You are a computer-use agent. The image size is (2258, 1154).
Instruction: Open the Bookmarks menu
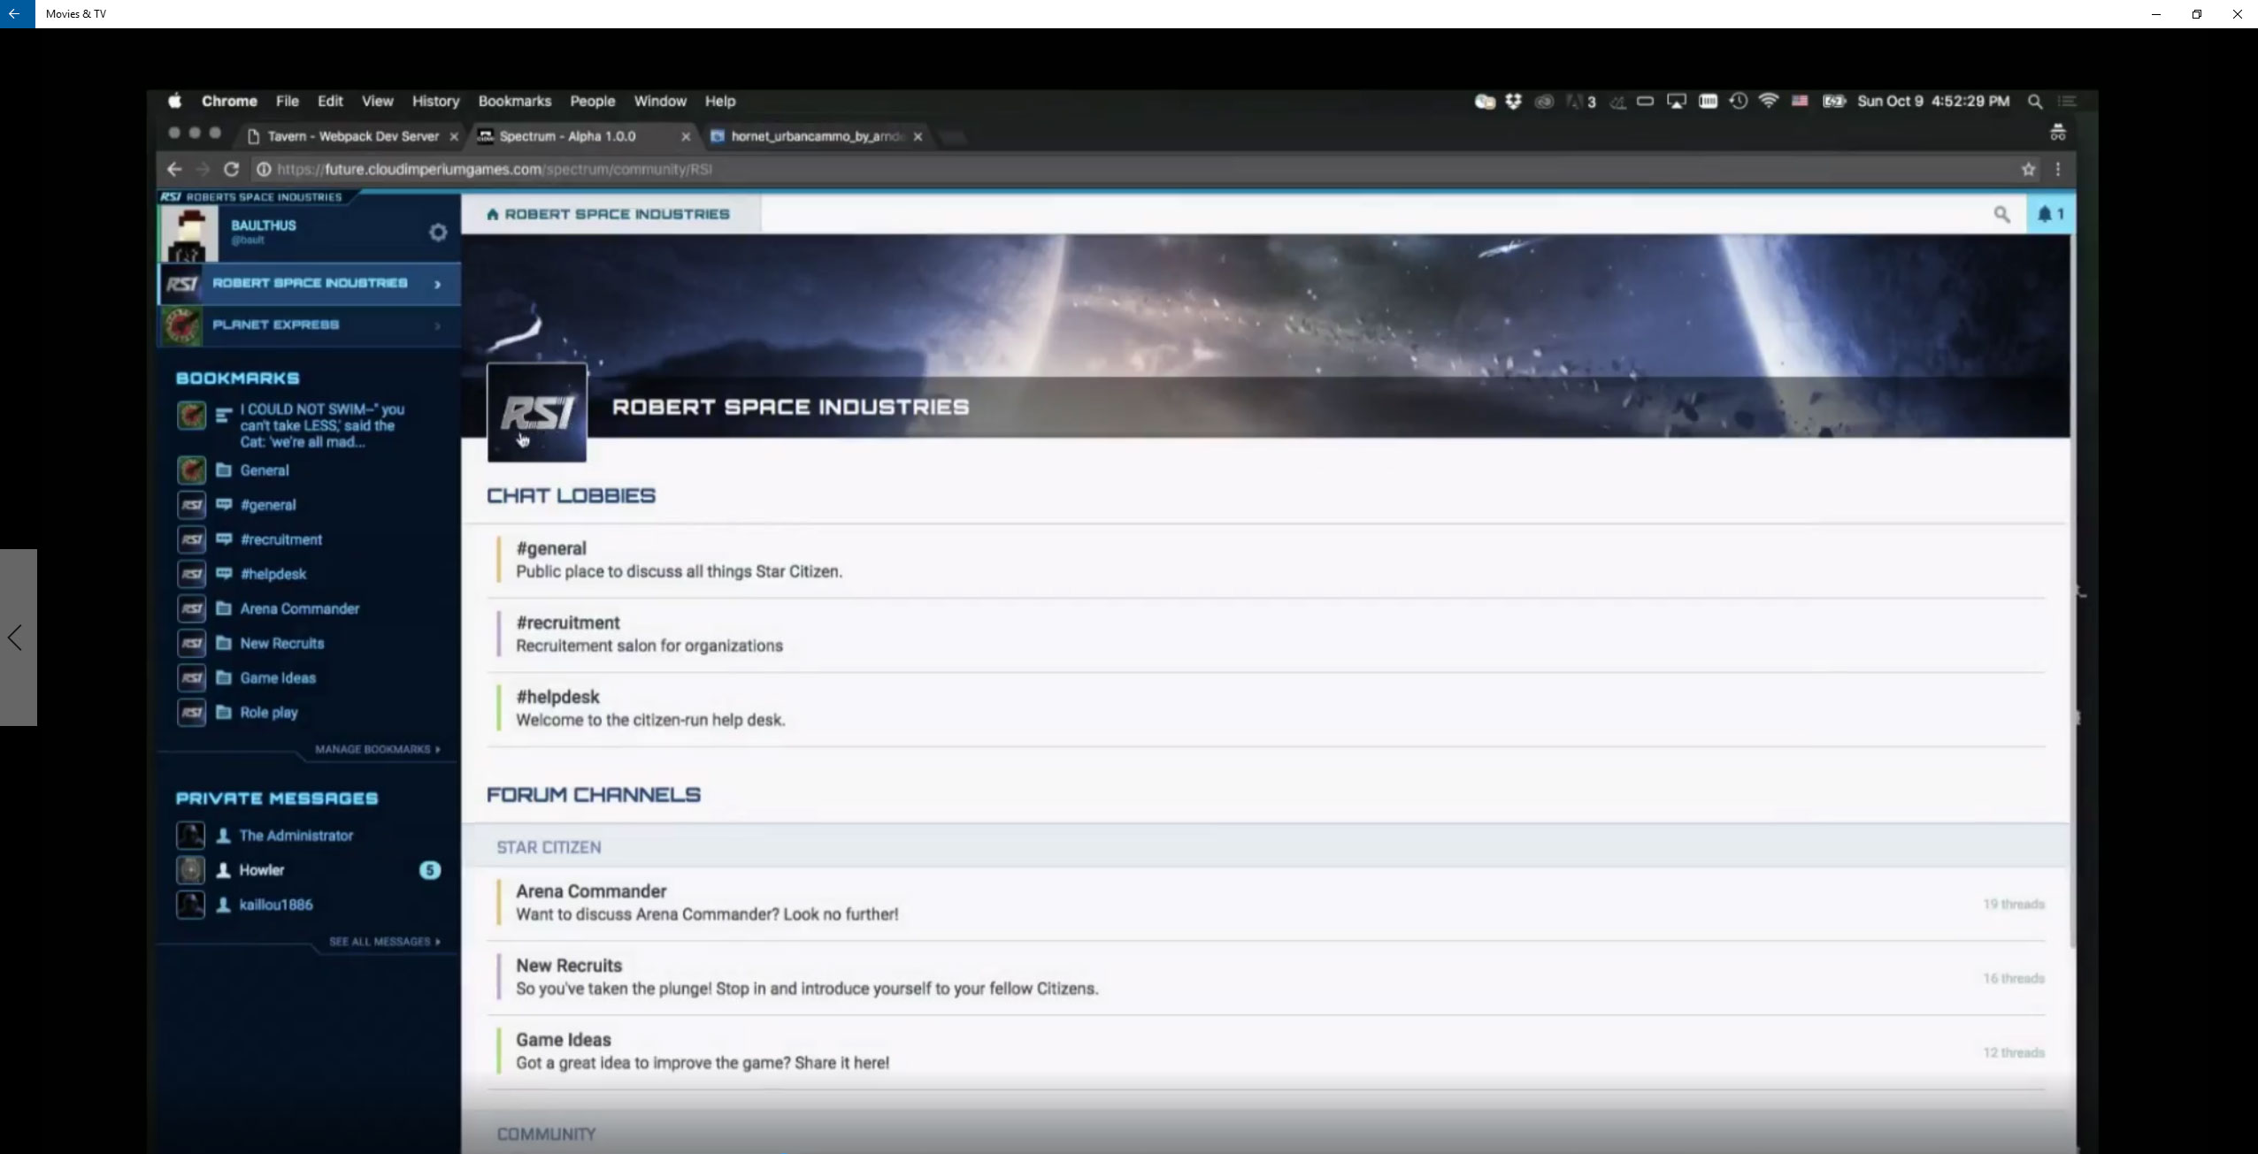[x=514, y=101]
